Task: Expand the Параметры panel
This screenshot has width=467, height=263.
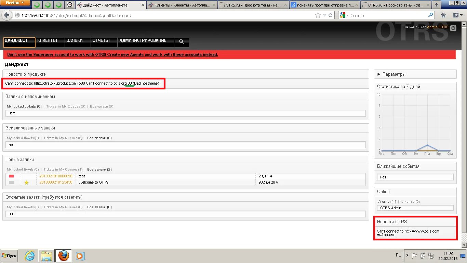Action: 415,74
